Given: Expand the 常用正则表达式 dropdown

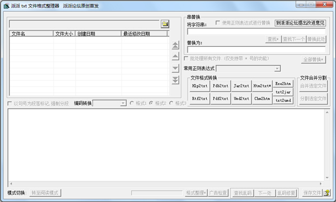Looking at the screenshot, I should (277, 69).
